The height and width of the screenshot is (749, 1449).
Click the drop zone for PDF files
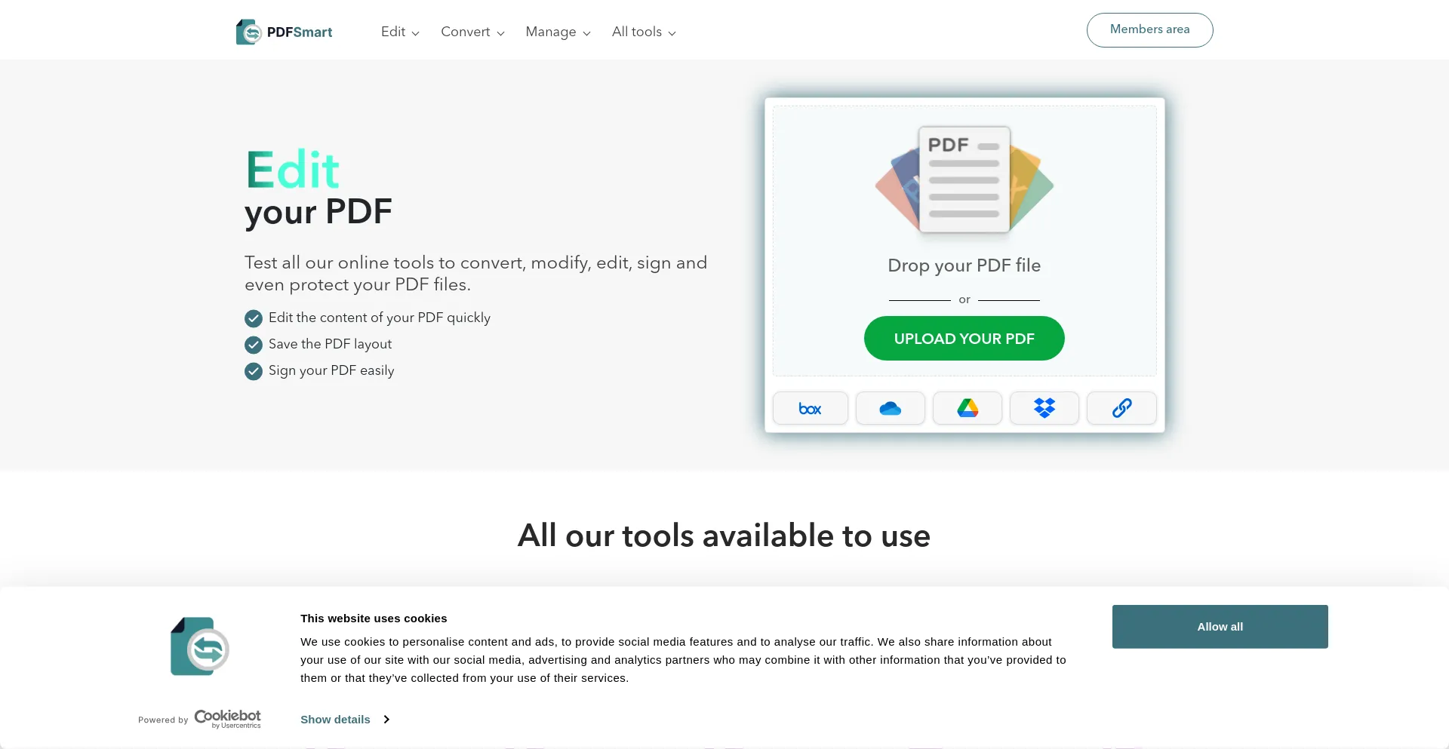tap(964, 266)
